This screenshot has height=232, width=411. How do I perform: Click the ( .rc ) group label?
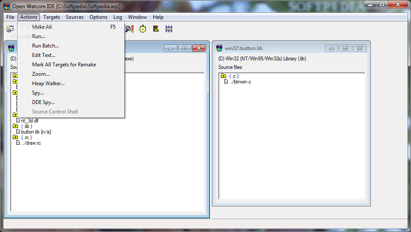click(x=27, y=137)
